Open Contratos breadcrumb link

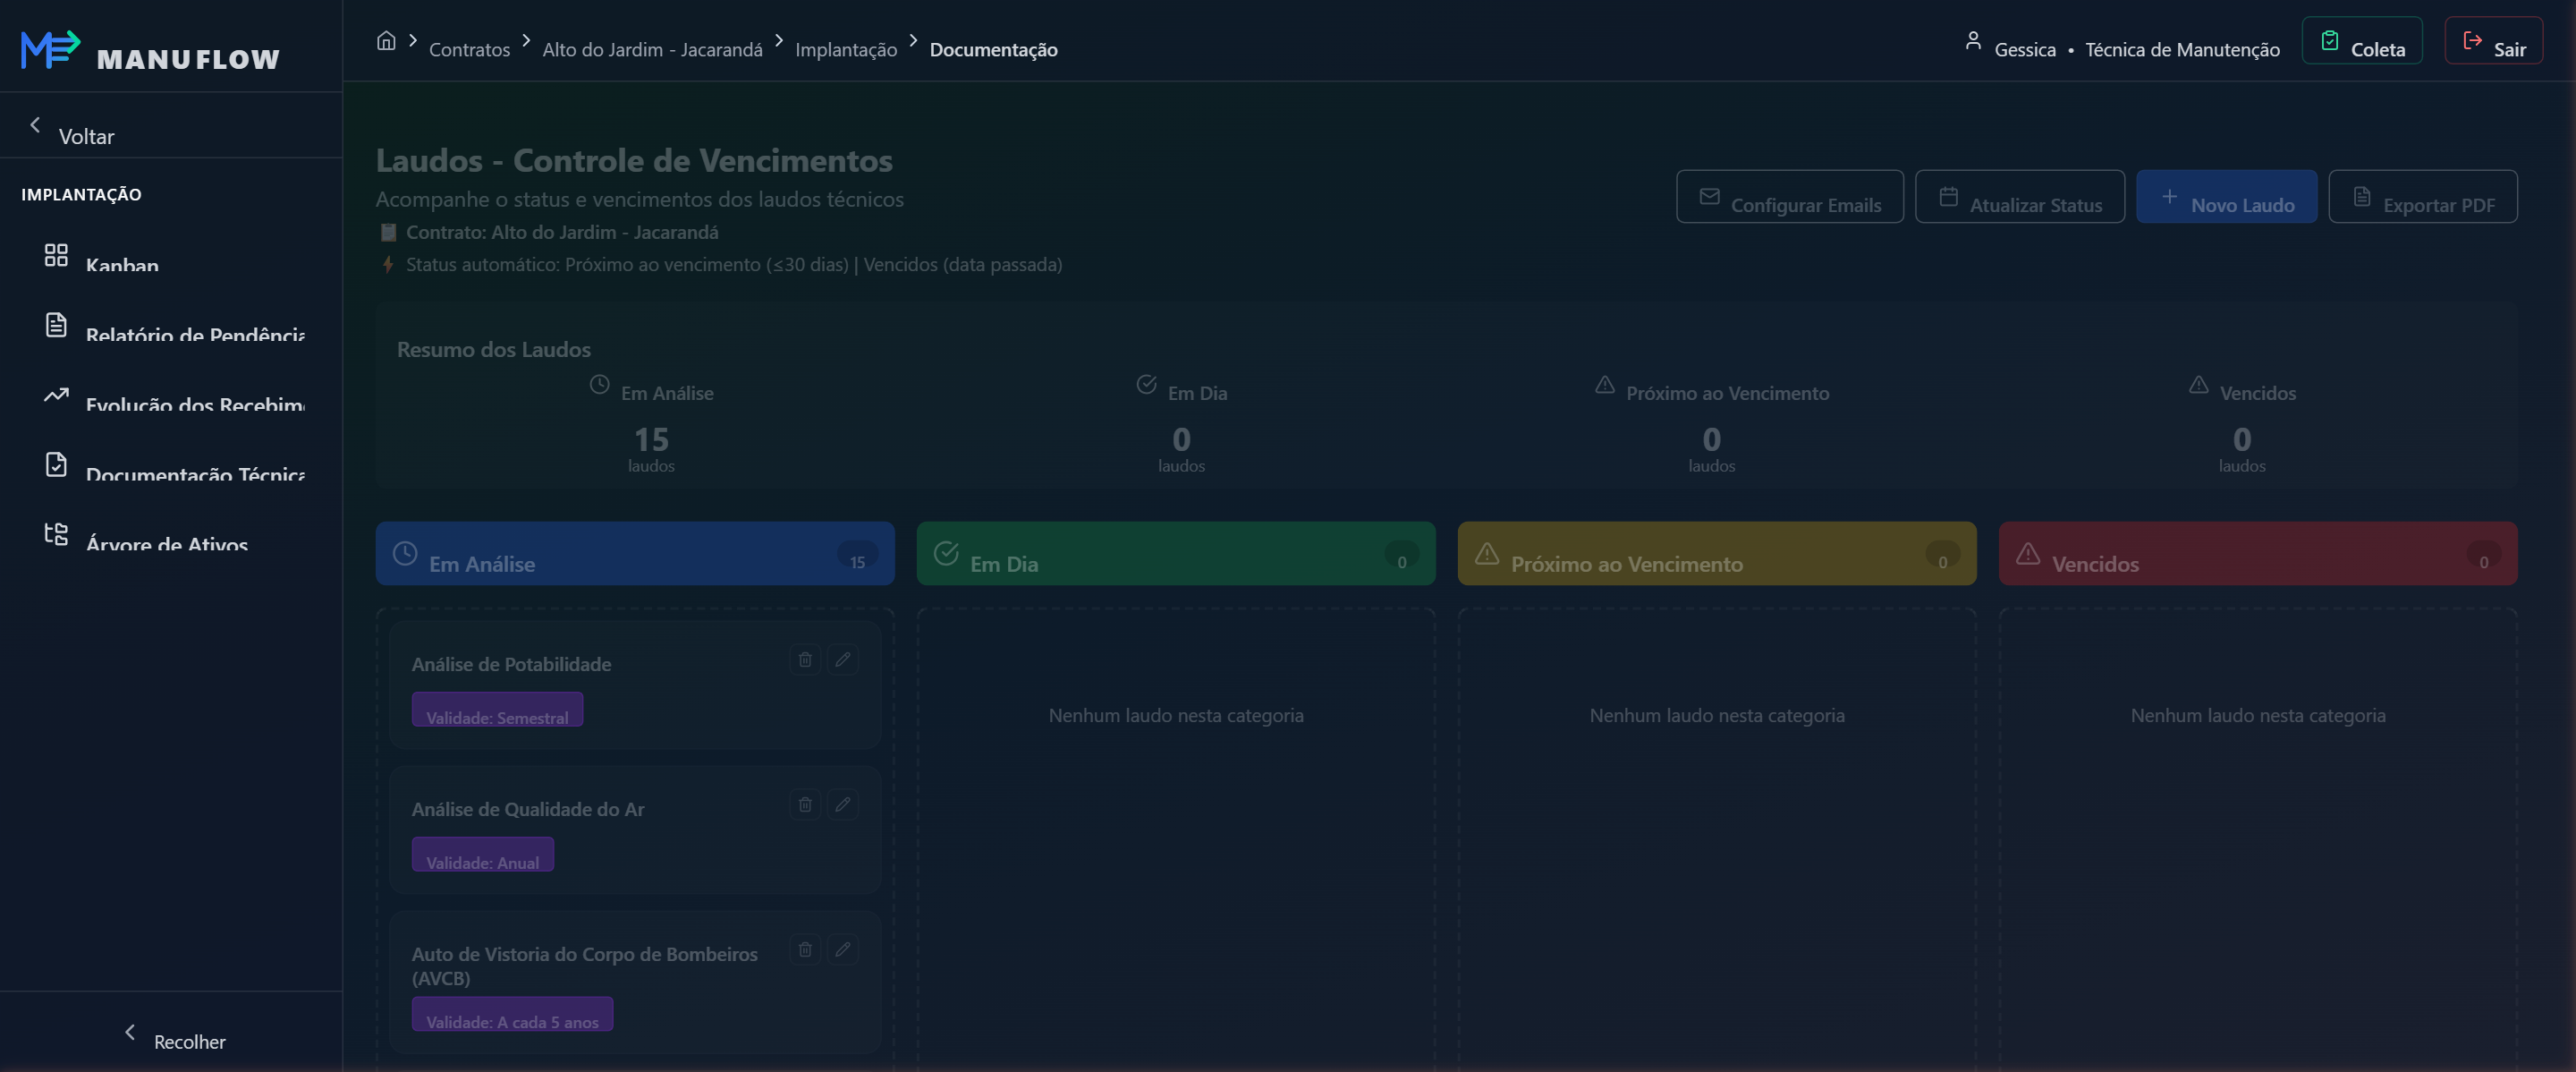point(469,49)
